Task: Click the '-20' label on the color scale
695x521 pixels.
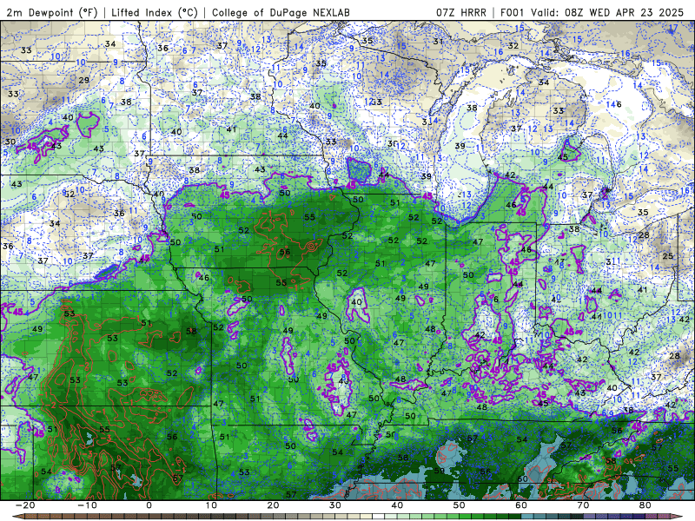Action: coord(24,505)
